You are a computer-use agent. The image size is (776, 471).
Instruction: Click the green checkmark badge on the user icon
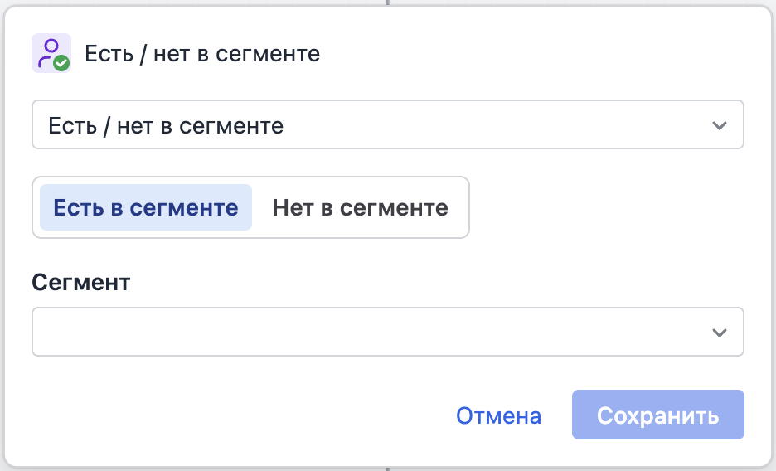point(61,62)
